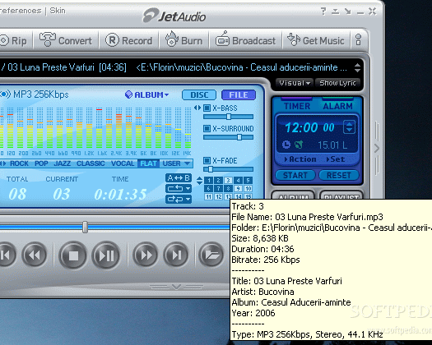Click the toolbar extra options icon
This screenshot has height=345, width=432.
point(359,40)
